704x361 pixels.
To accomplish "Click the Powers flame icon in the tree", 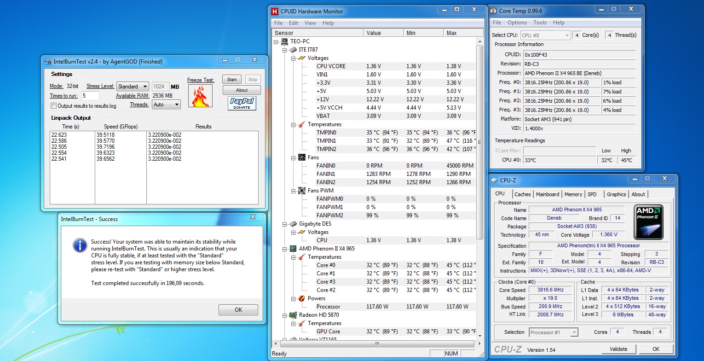I will tap(302, 298).
